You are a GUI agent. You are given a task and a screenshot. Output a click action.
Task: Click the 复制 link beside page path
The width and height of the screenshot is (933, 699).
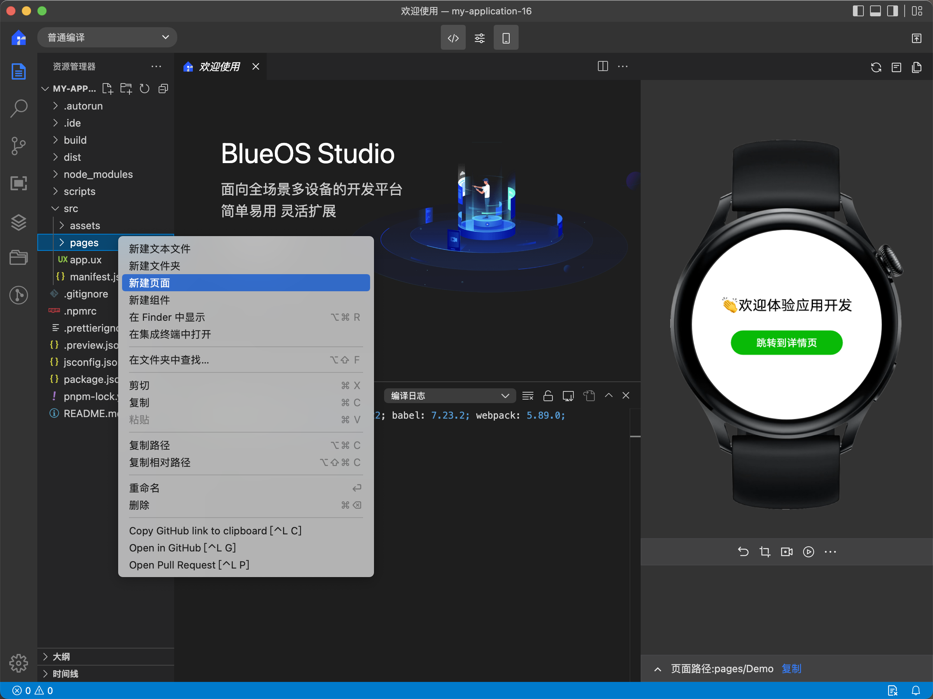coord(791,669)
